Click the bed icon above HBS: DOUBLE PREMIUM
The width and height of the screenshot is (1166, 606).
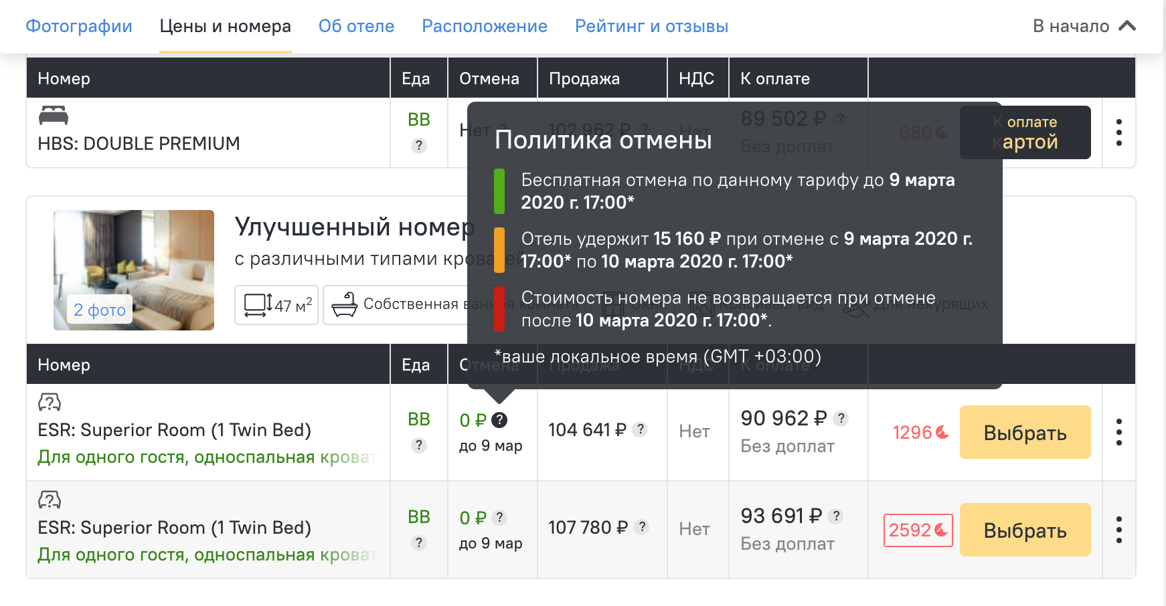(54, 116)
